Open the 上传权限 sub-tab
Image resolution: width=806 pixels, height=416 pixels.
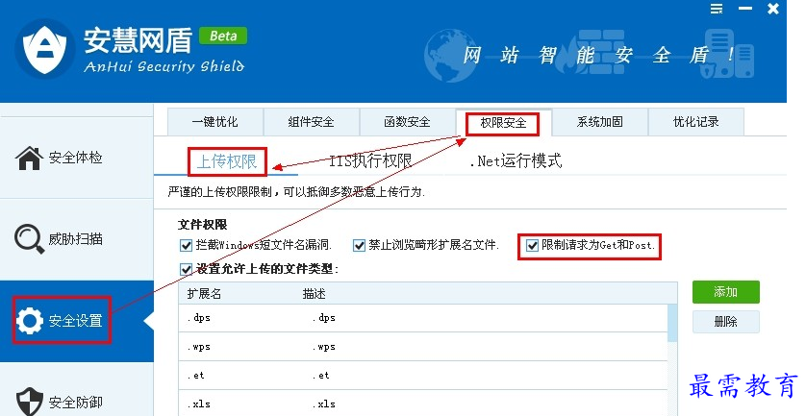pyautogui.click(x=227, y=161)
